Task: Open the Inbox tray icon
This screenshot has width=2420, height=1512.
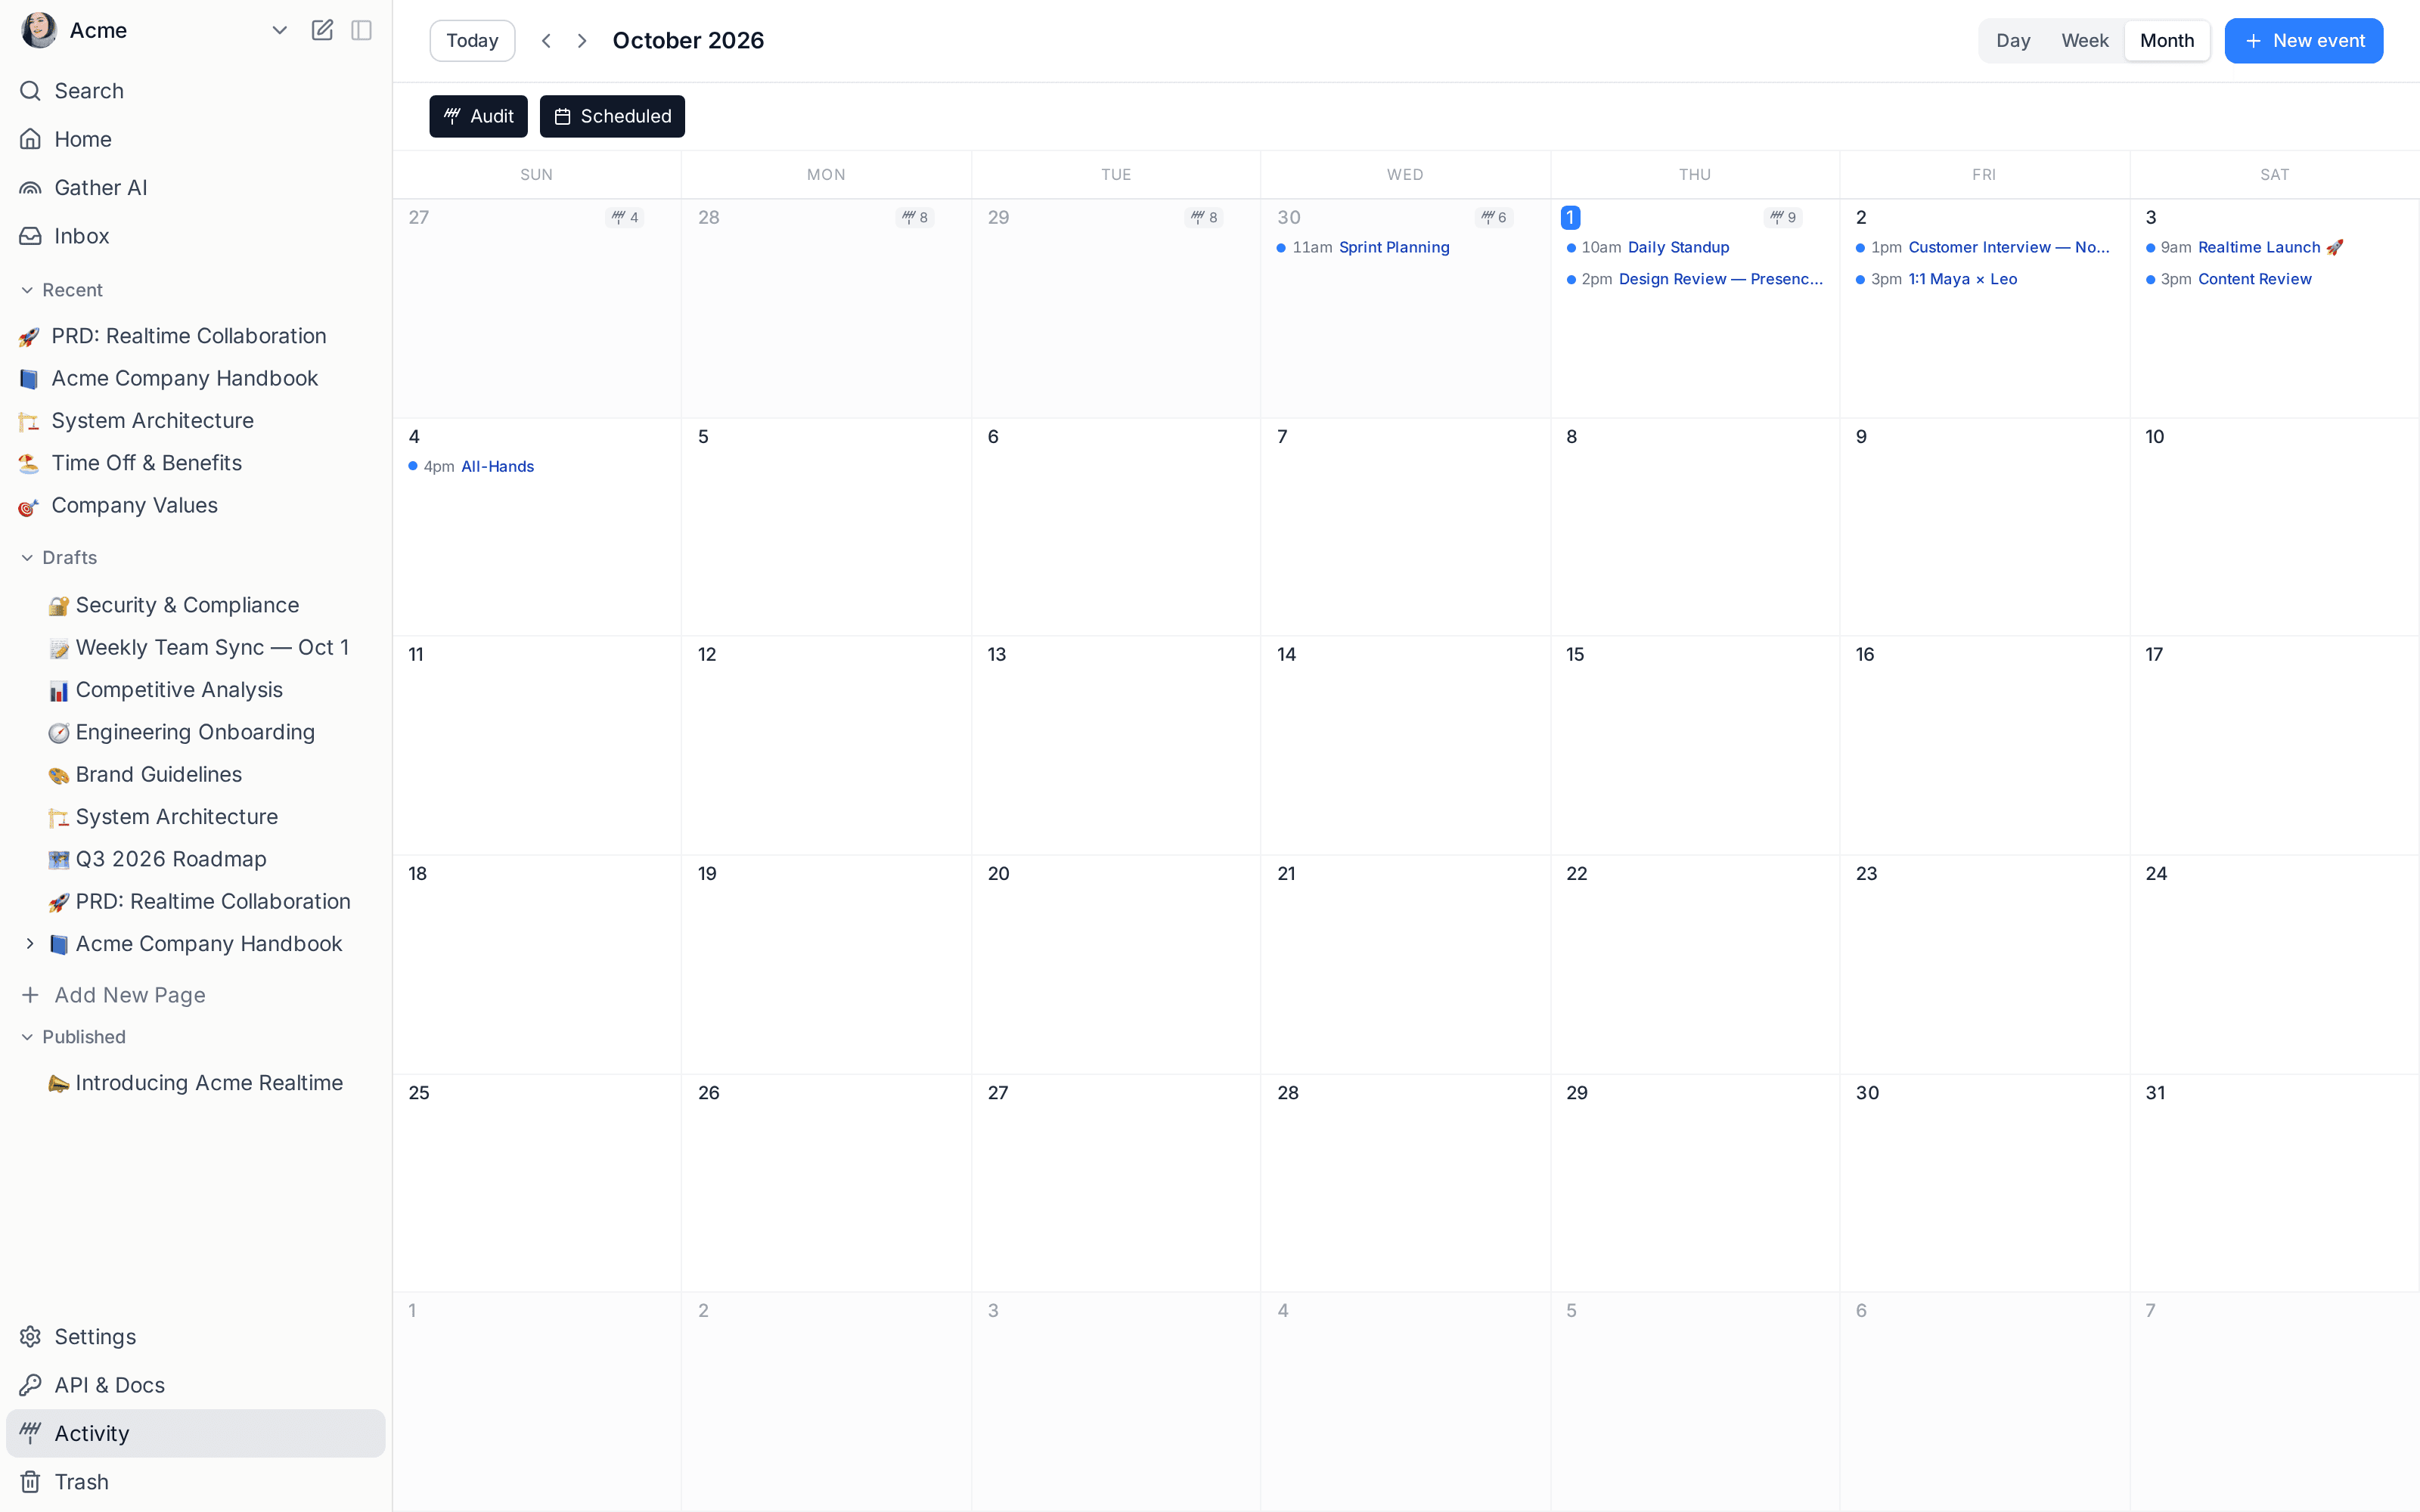Action: (x=31, y=236)
